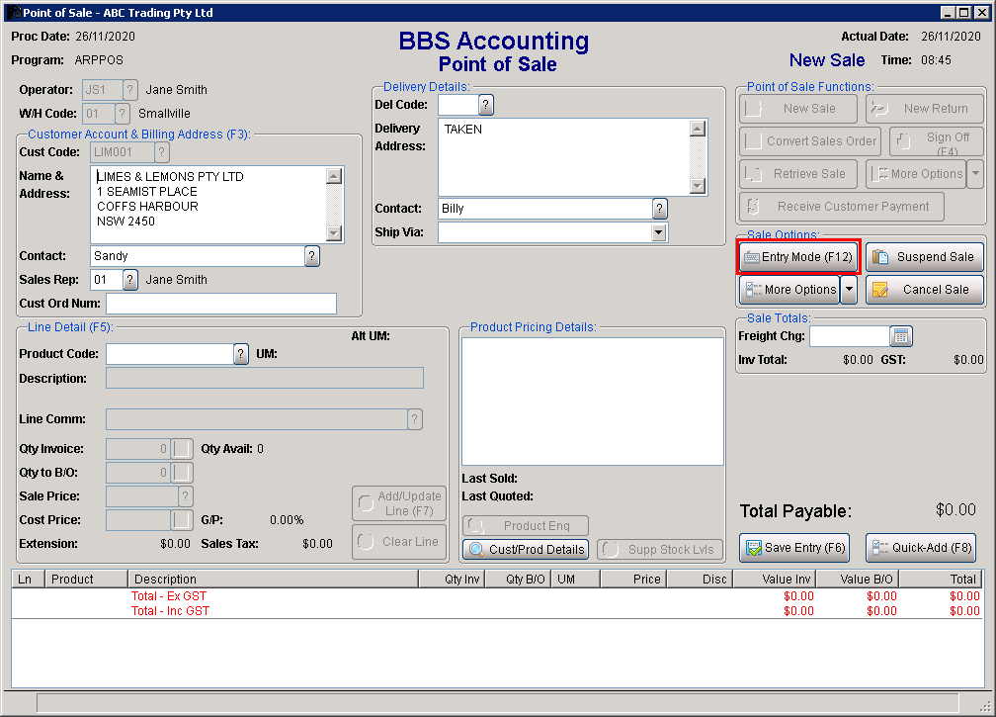Open the arrow next to Sale Options More Options
Viewport: 996px width, 717px height.
(849, 290)
